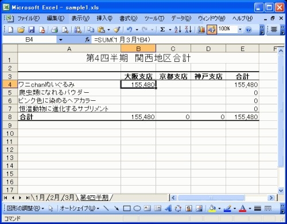Select column C header

click(173, 49)
